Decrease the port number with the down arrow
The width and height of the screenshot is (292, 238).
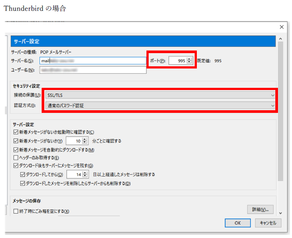[189, 62]
